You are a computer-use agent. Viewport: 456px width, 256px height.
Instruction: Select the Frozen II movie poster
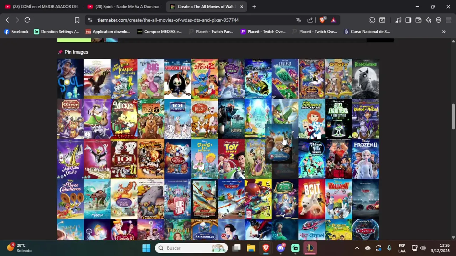pos(366,159)
